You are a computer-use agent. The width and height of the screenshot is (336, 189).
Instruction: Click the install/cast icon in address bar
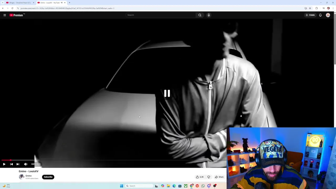pyautogui.click(x=306, y=8)
